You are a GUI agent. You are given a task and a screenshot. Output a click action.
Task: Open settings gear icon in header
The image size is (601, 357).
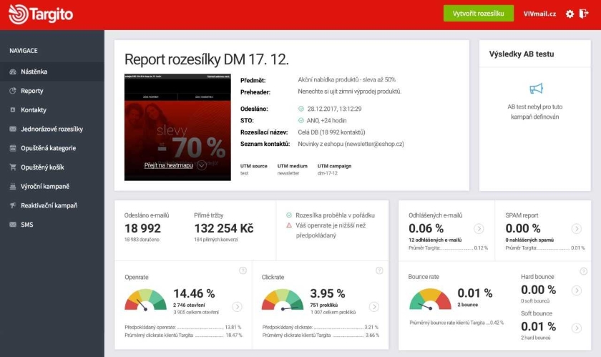point(570,14)
